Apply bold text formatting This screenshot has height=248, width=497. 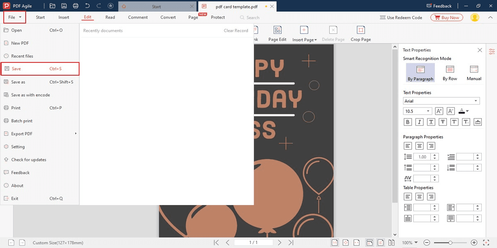coord(408,122)
